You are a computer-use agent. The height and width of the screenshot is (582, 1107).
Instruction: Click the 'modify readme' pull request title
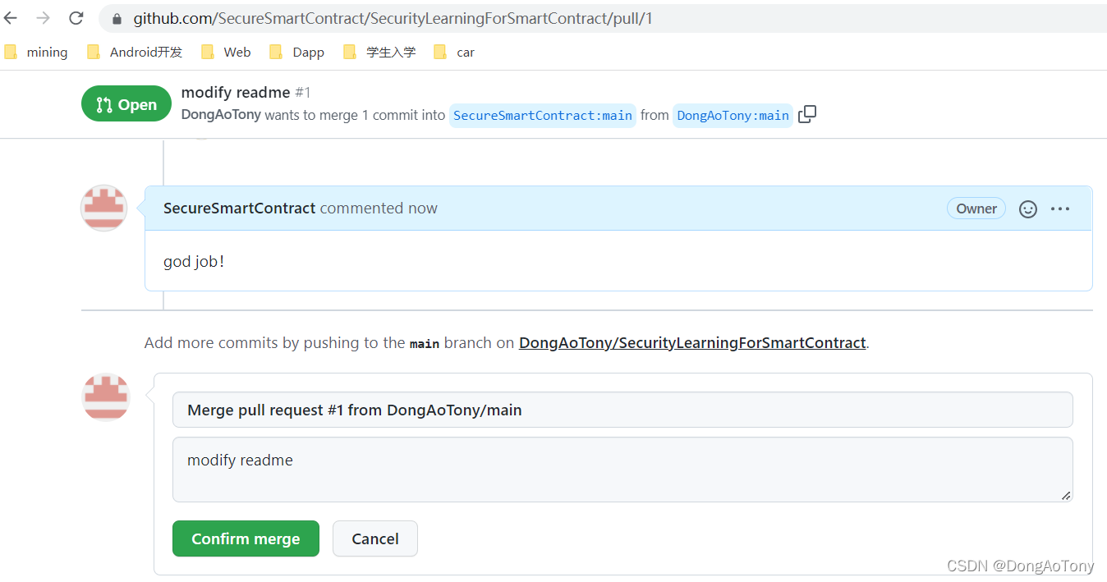tap(236, 92)
